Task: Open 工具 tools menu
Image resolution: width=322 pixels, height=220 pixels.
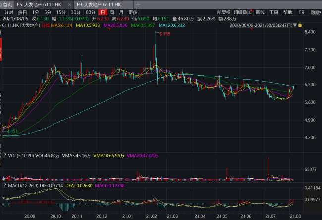Action: click(x=274, y=12)
